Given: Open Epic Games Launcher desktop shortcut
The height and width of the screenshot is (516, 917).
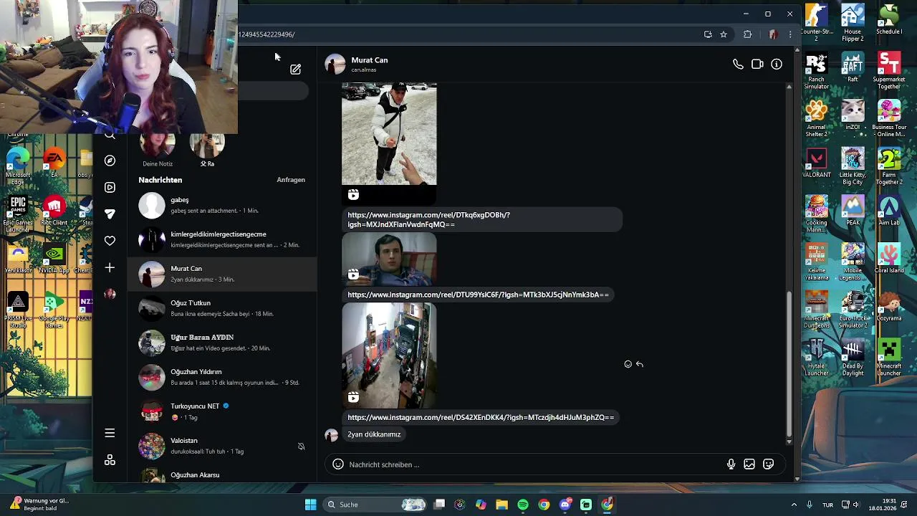Looking at the screenshot, I should coord(18,214).
